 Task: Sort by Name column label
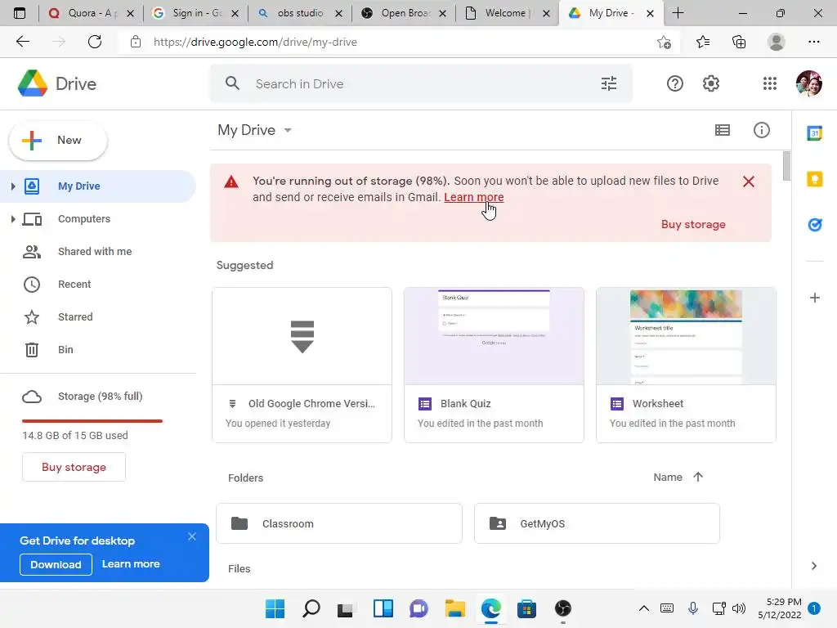pos(668,477)
